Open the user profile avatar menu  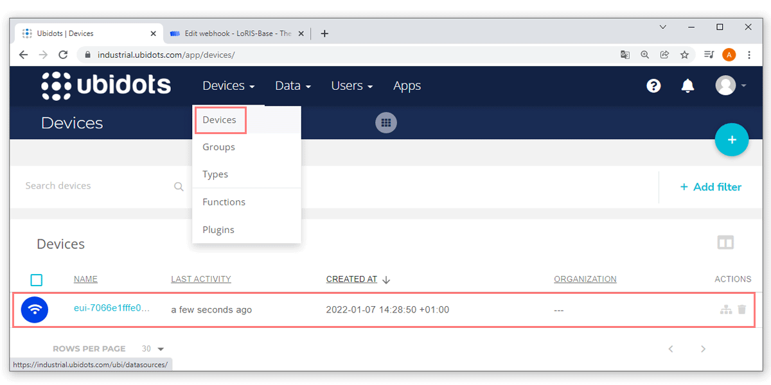click(731, 85)
